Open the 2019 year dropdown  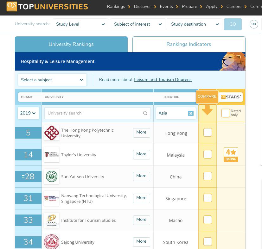(x=28, y=113)
